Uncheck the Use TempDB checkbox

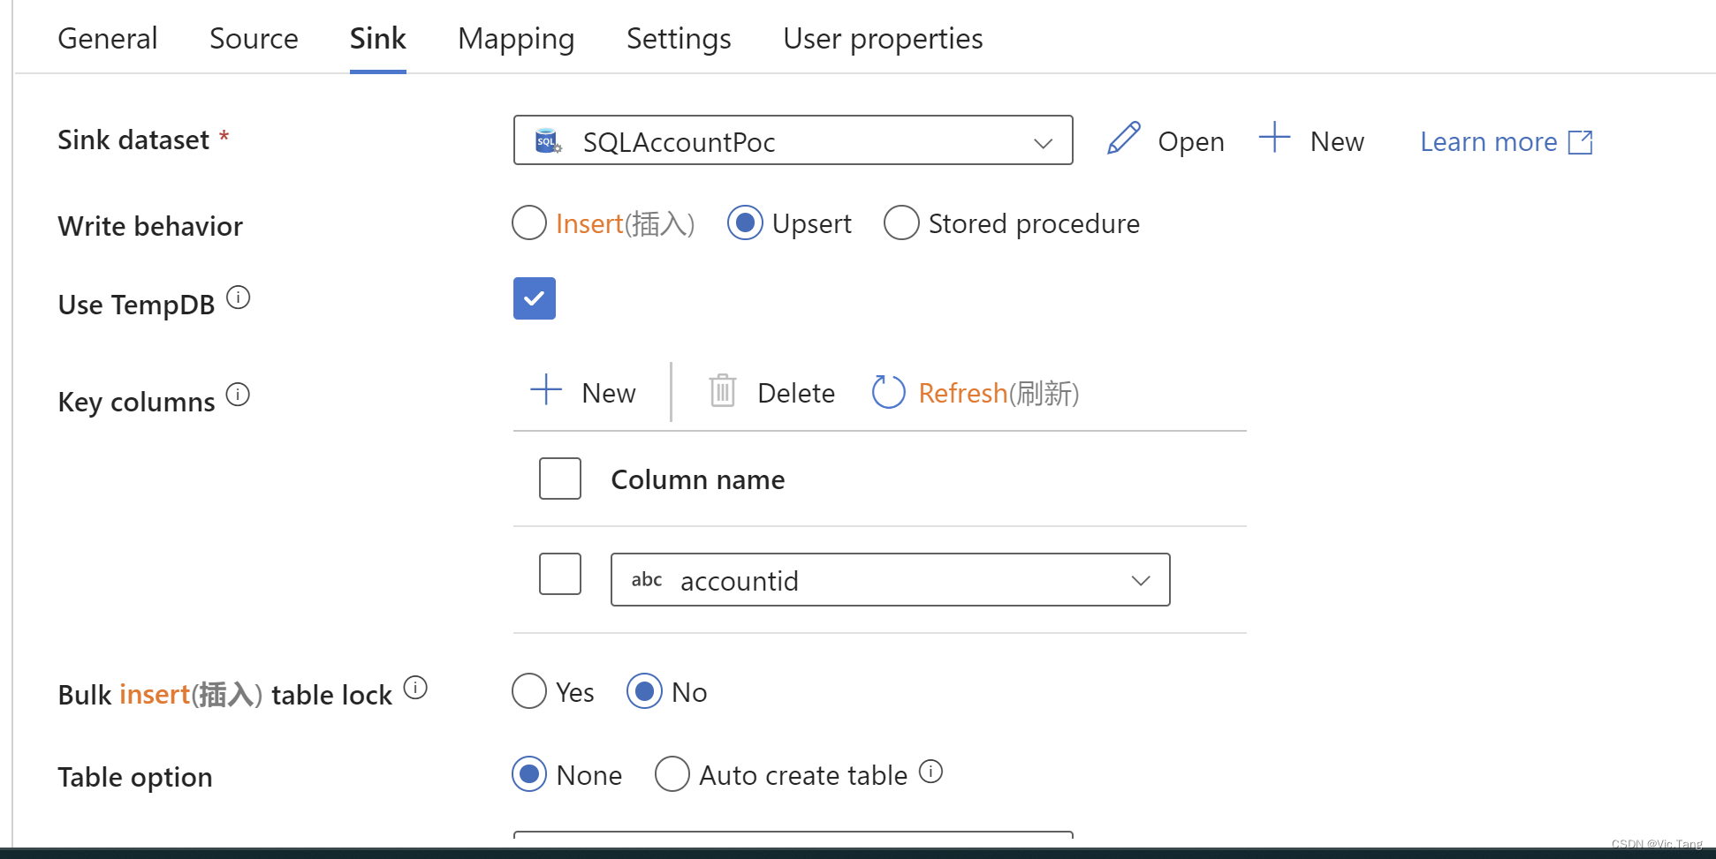[x=534, y=298]
